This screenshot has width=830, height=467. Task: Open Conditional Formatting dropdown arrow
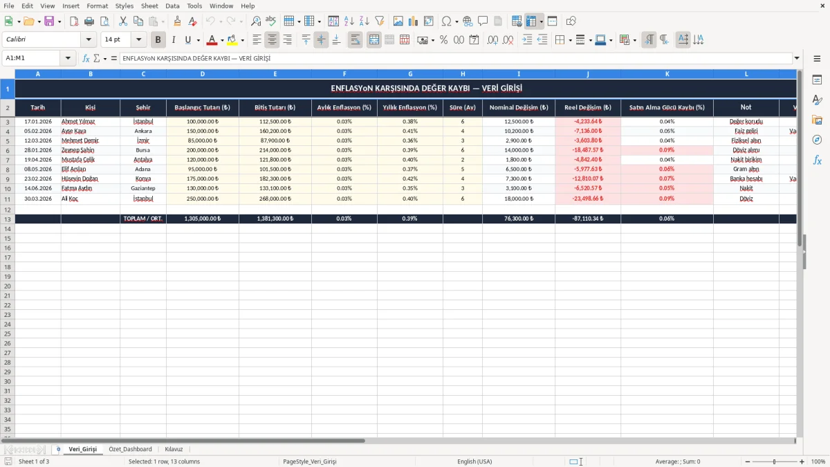[x=634, y=40]
